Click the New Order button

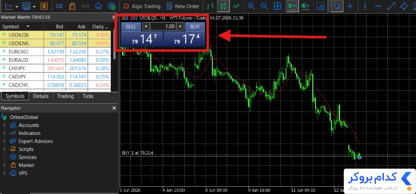(183, 6)
